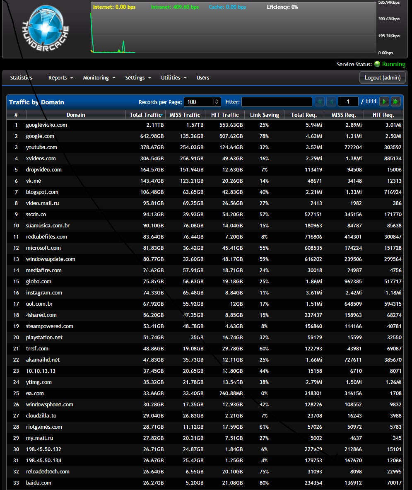The width and height of the screenshot is (412, 490).
Task: Sort by the Total Req. column header
Action: 304,115
